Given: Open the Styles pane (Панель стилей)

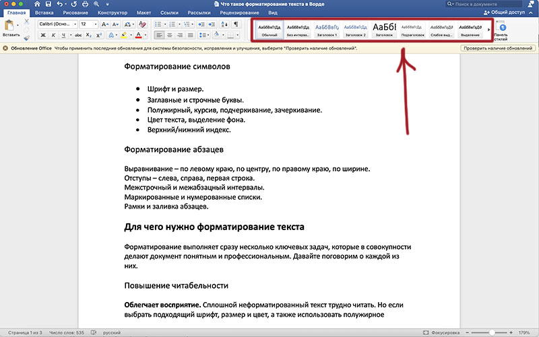Looking at the screenshot, I should pyautogui.click(x=501, y=30).
